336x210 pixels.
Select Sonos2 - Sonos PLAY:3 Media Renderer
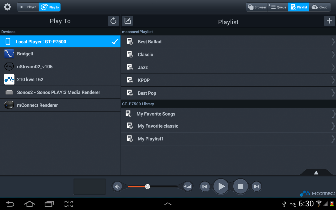click(x=60, y=92)
